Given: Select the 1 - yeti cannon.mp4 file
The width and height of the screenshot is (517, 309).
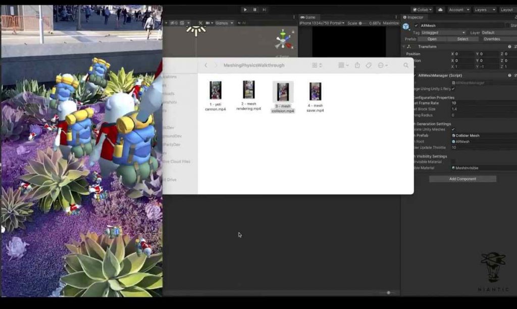Looking at the screenshot, I should [215, 96].
